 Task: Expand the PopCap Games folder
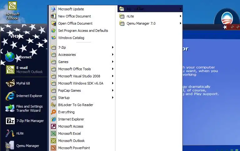[82, 90]
